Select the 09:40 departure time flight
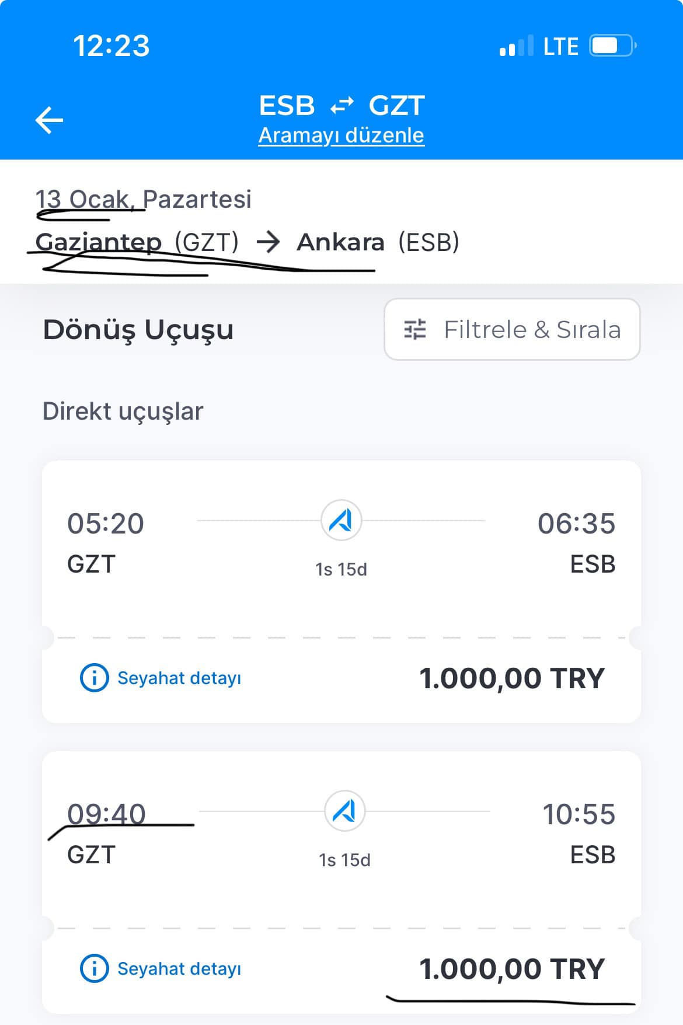This screenshot has width=683, height=1025. pos(106,814)
